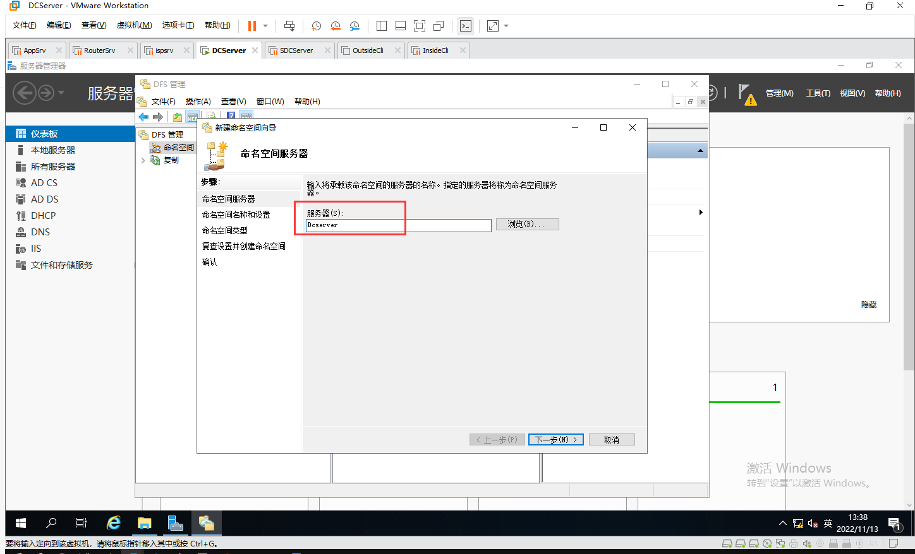915x554 pixels.
Task: Open the Windows Start menu
Action: tap(21, 523)
